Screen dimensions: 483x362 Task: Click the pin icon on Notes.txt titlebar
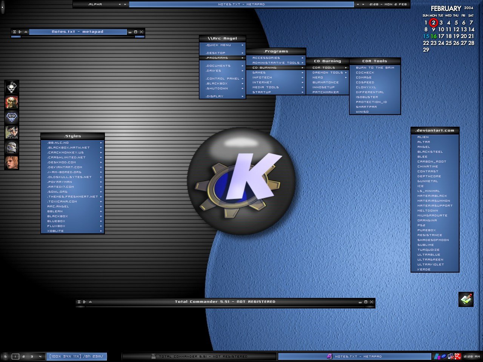pos(20,32)
